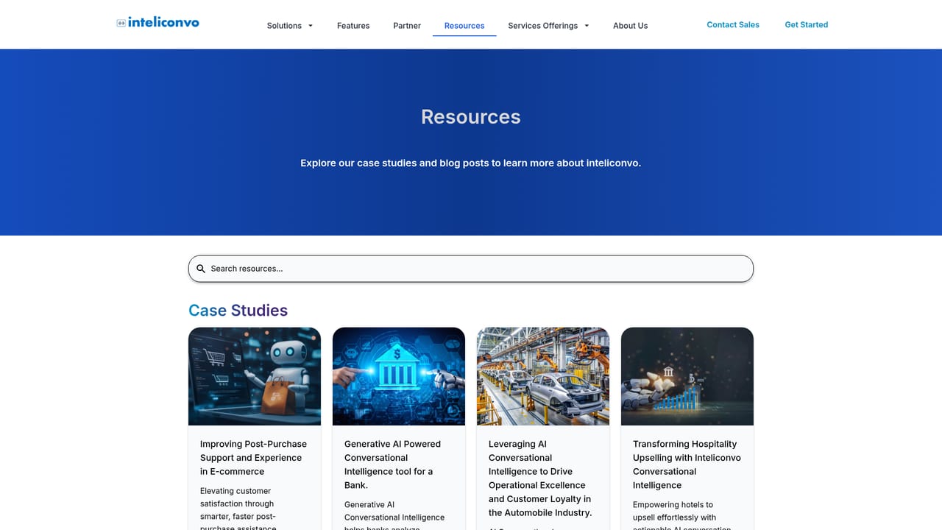This screenshot has width=942, height=530.
Task: Select the Resources nav item
Action: tap(464, 26)
